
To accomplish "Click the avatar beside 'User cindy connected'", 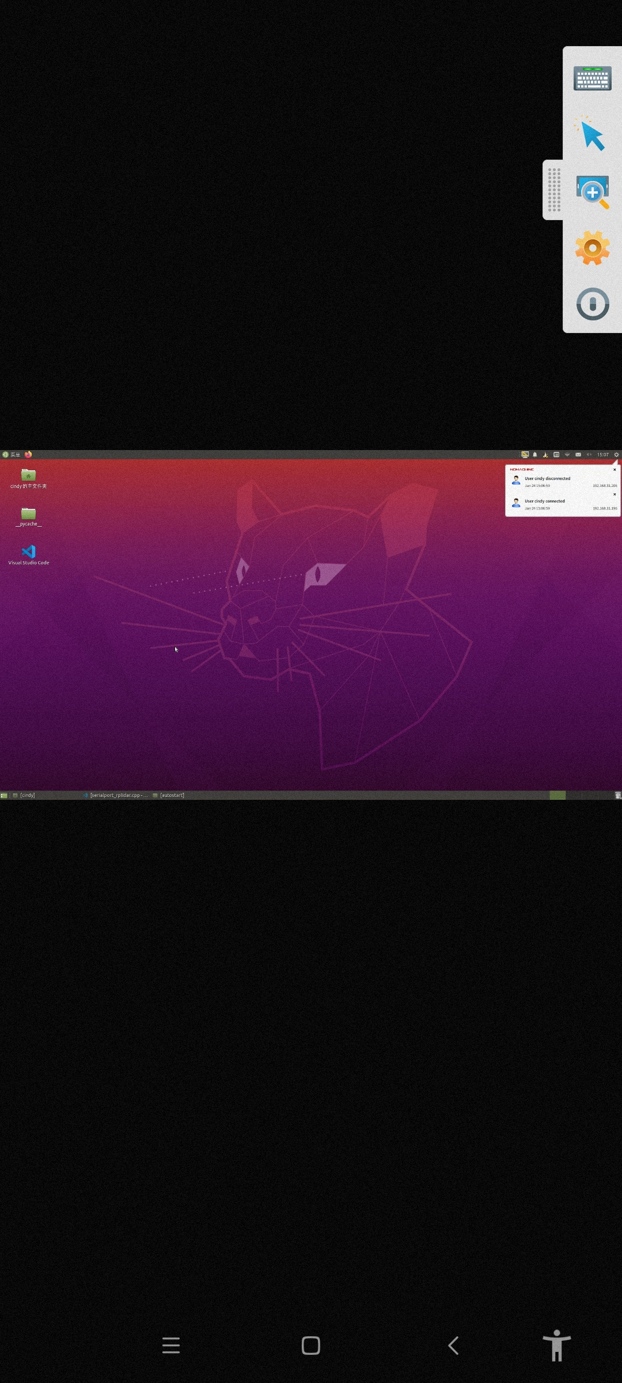I will (516, 503).
